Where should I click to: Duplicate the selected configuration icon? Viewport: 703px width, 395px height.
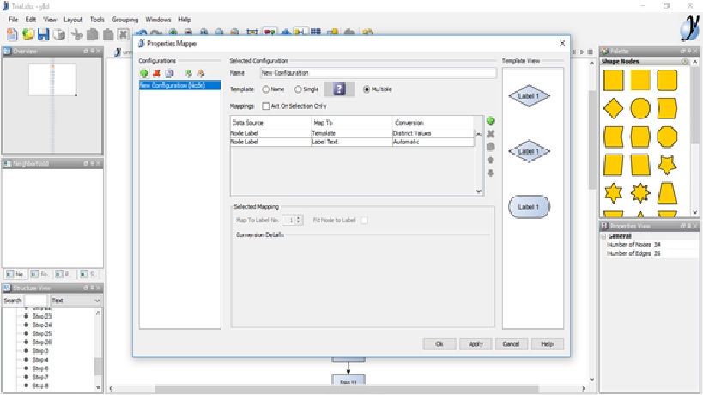169,73
